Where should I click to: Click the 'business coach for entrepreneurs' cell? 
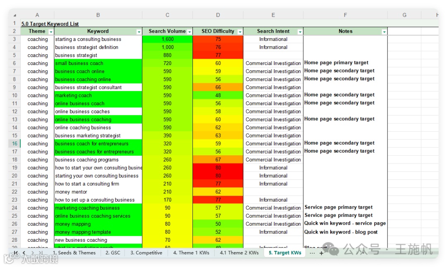(x=98, y=144)
